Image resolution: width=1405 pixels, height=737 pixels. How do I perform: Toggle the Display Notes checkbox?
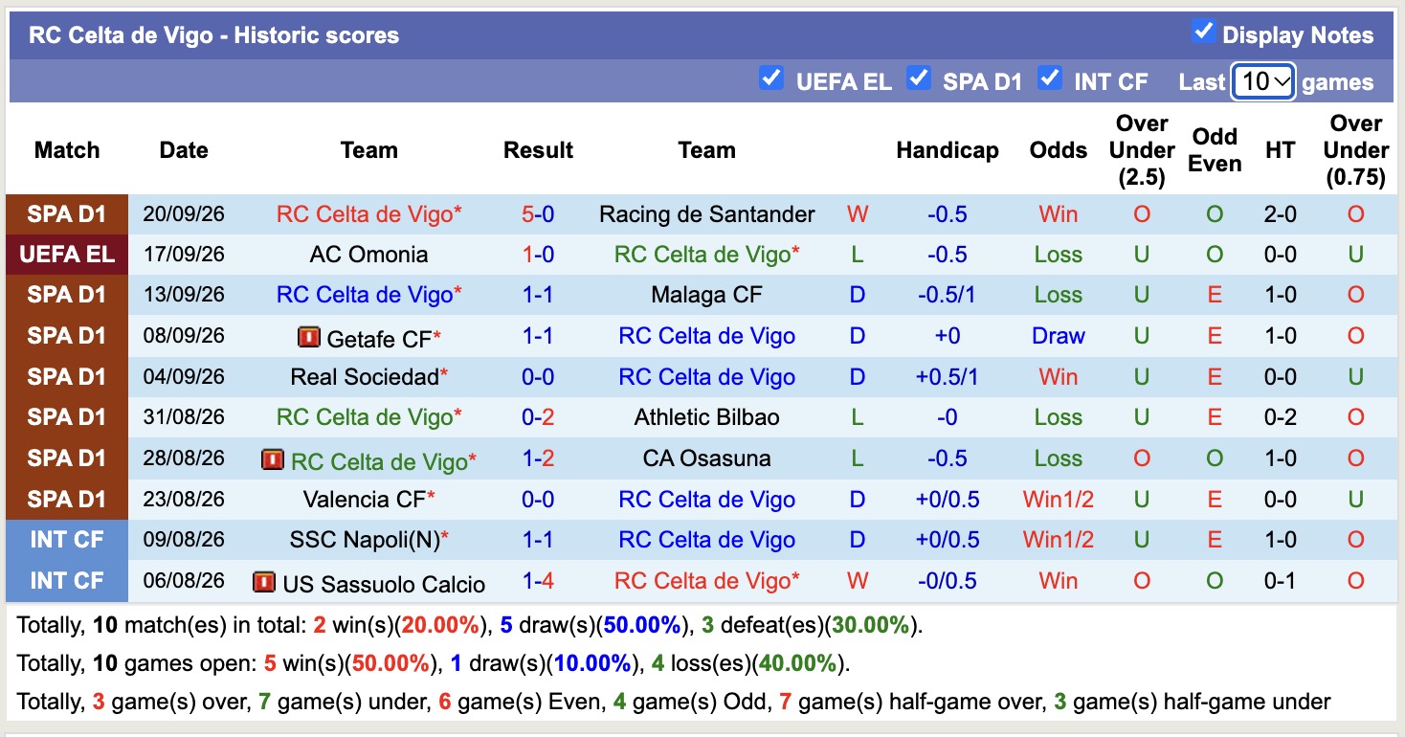(x=1203, y=32)
